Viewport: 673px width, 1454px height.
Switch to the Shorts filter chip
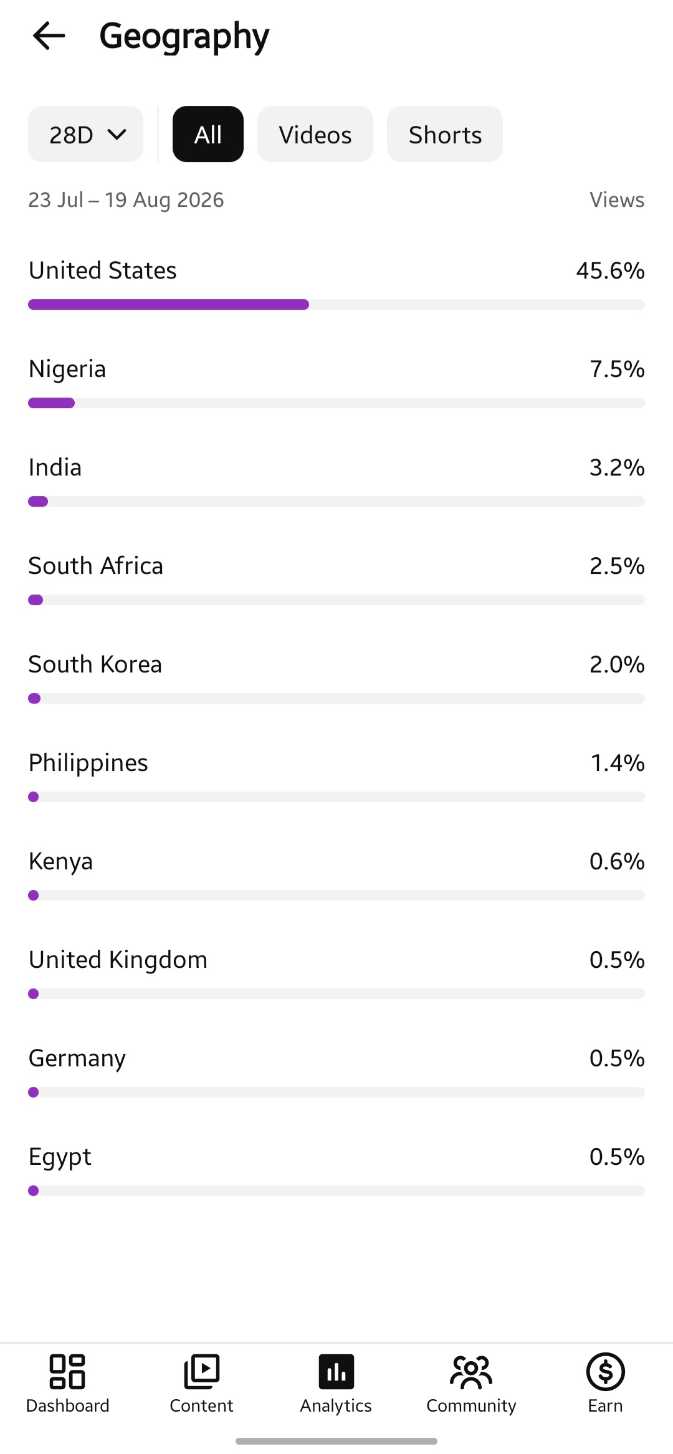tap(445, 134)
